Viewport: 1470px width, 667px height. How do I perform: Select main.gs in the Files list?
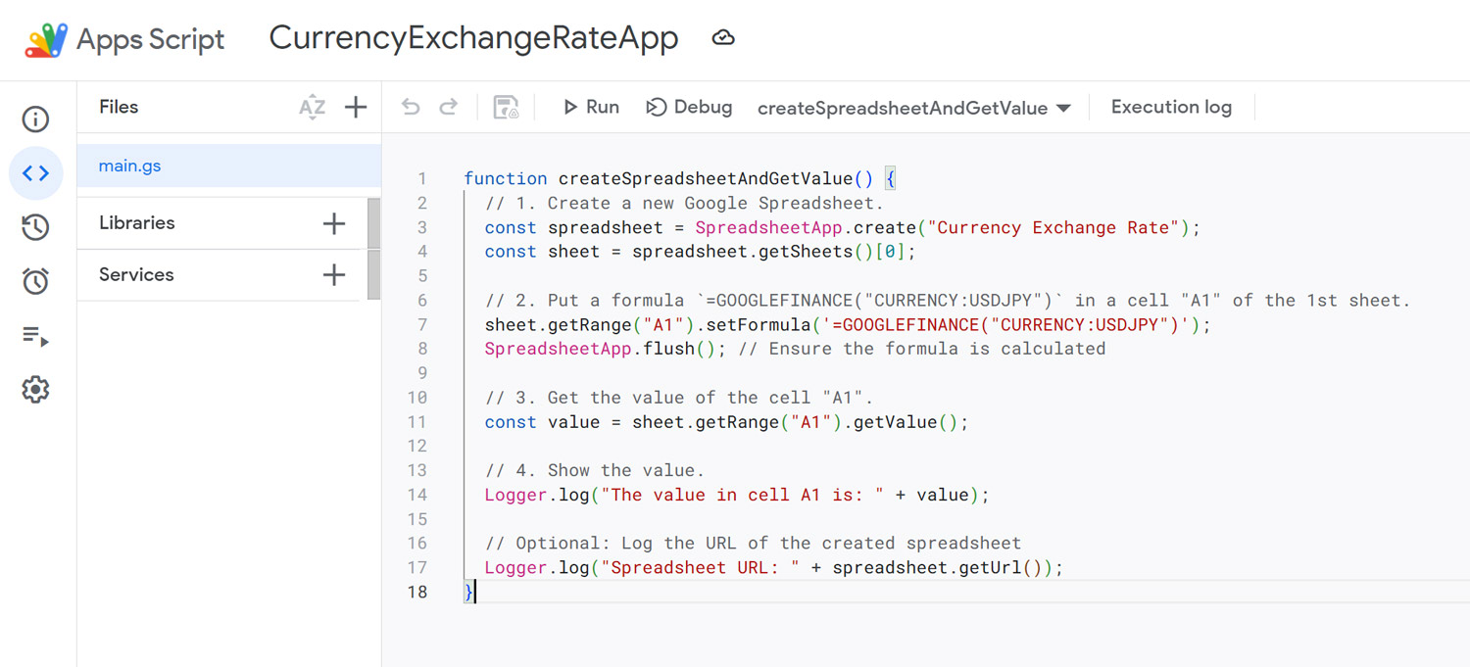(130, 167)
